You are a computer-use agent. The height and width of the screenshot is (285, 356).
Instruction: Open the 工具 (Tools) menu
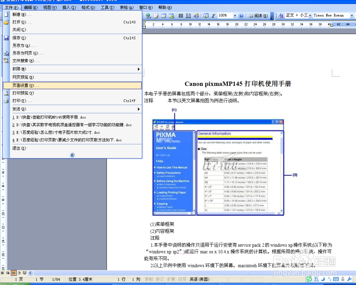pos(108,8)
